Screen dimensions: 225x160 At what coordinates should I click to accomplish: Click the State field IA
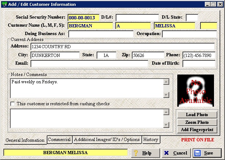click(x=106, y=55)
